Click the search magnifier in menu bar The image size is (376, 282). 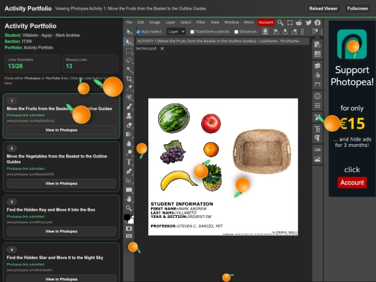click(280, 22)
